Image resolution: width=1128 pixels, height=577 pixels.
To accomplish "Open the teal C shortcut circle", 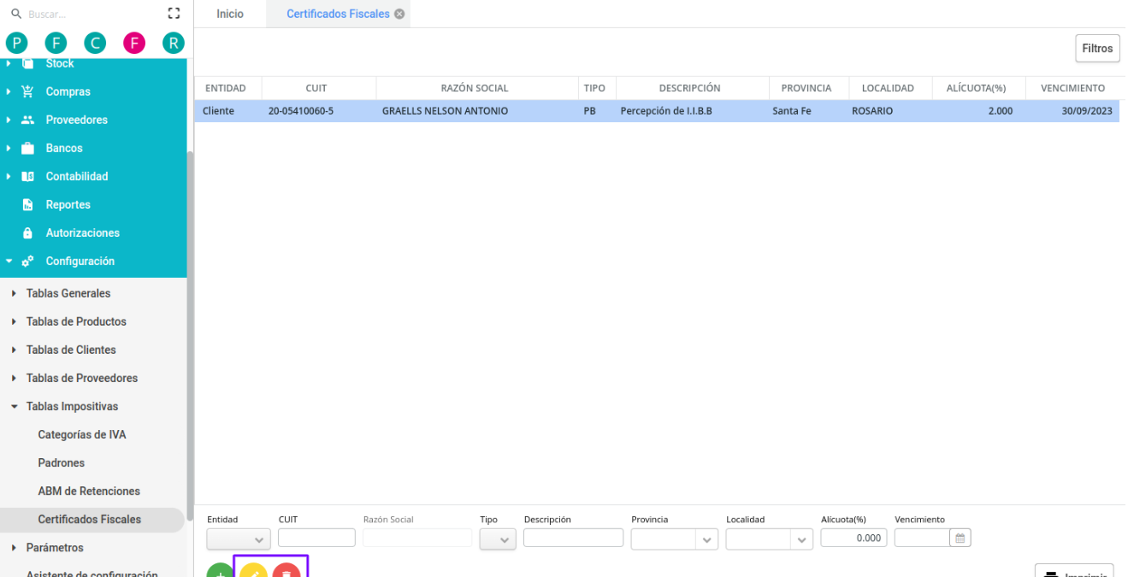I will [95, 43].
